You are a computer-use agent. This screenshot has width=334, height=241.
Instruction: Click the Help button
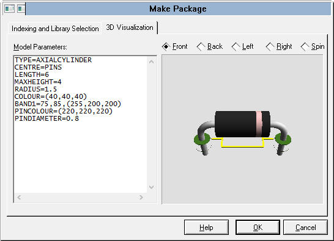click(x=206, y=228)
